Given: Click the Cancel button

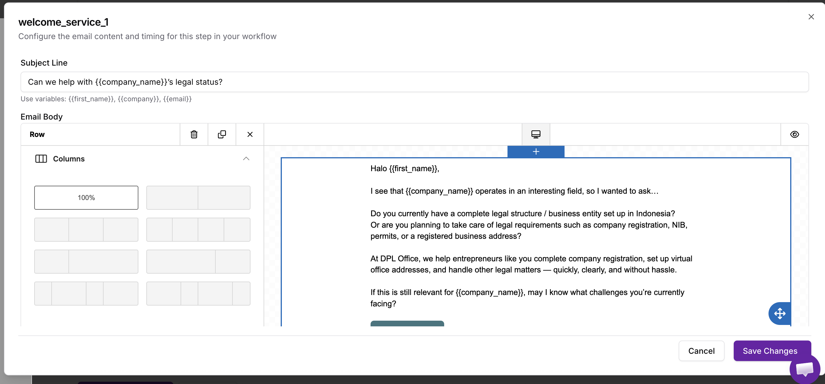Looking at the screenshot, I should [x=701, y=351].
